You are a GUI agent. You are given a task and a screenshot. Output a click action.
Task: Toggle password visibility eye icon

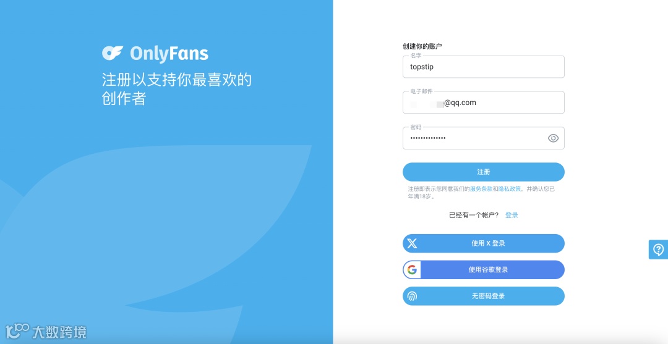click(553, 138)
